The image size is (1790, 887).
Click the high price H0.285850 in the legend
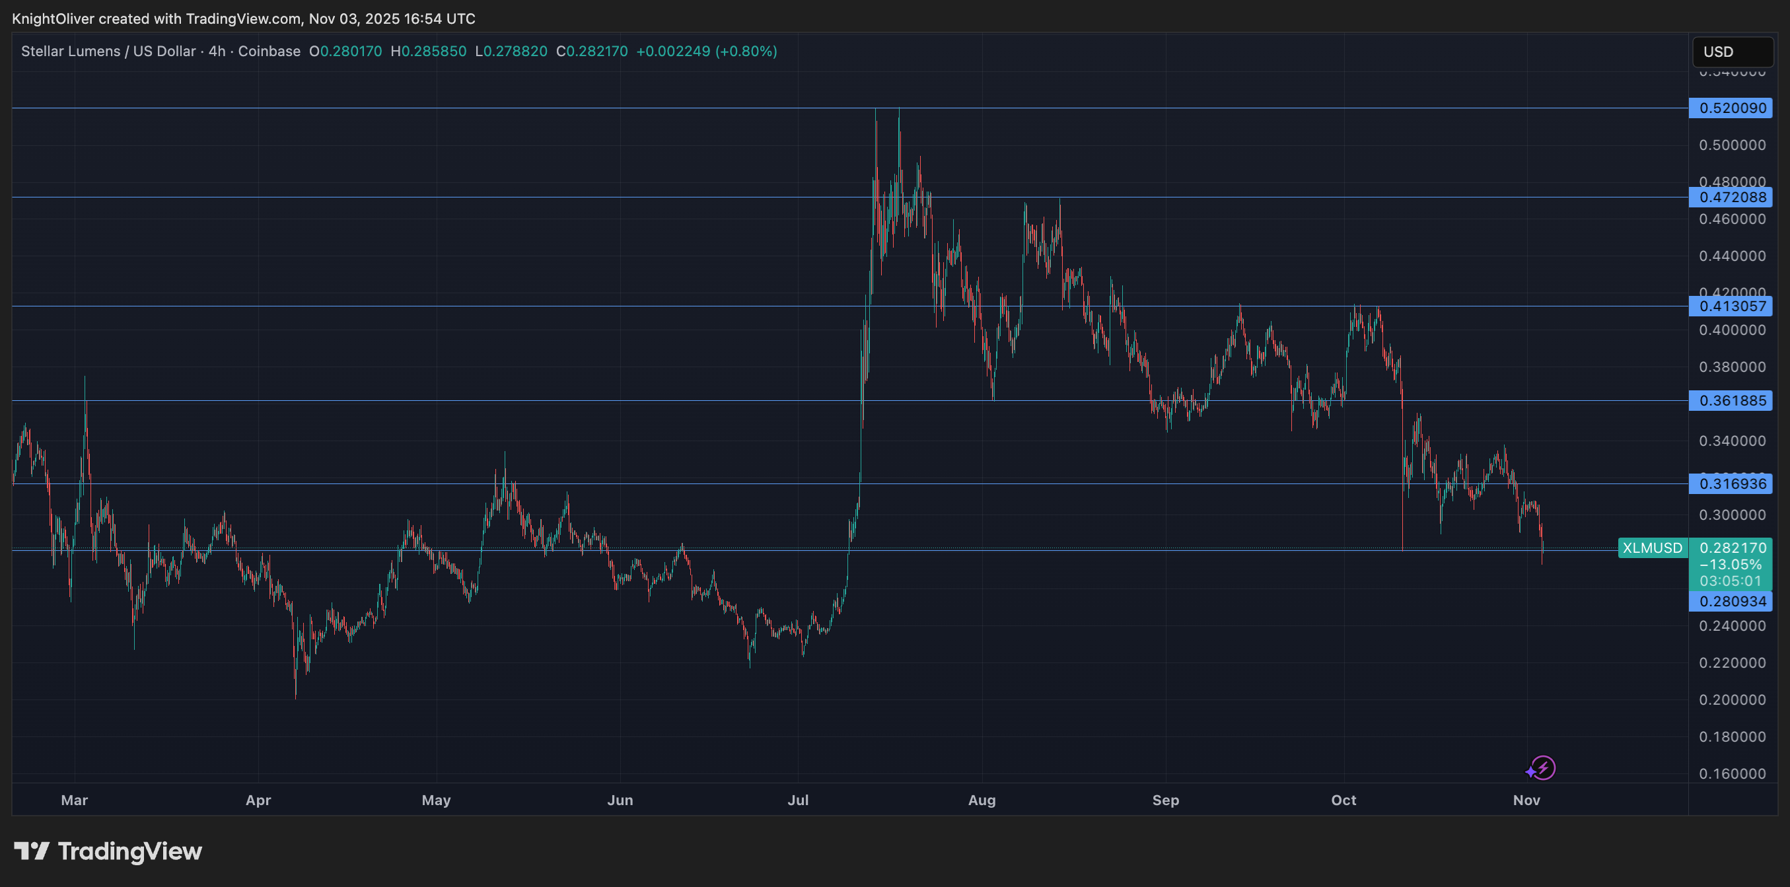click(429, 51)
